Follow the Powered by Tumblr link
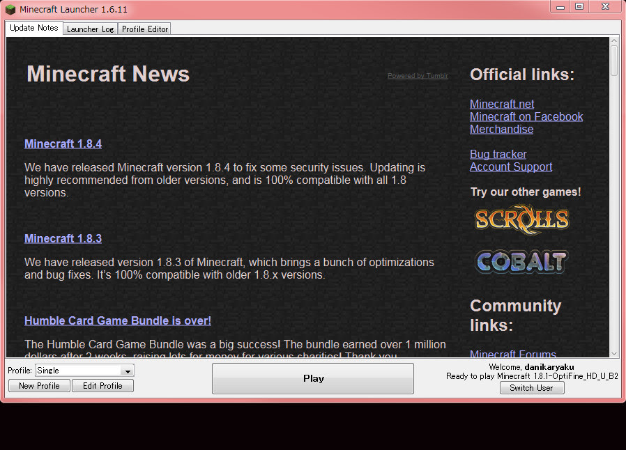The width and height of the screenshot is (626, 450). (x=418, y=76)
